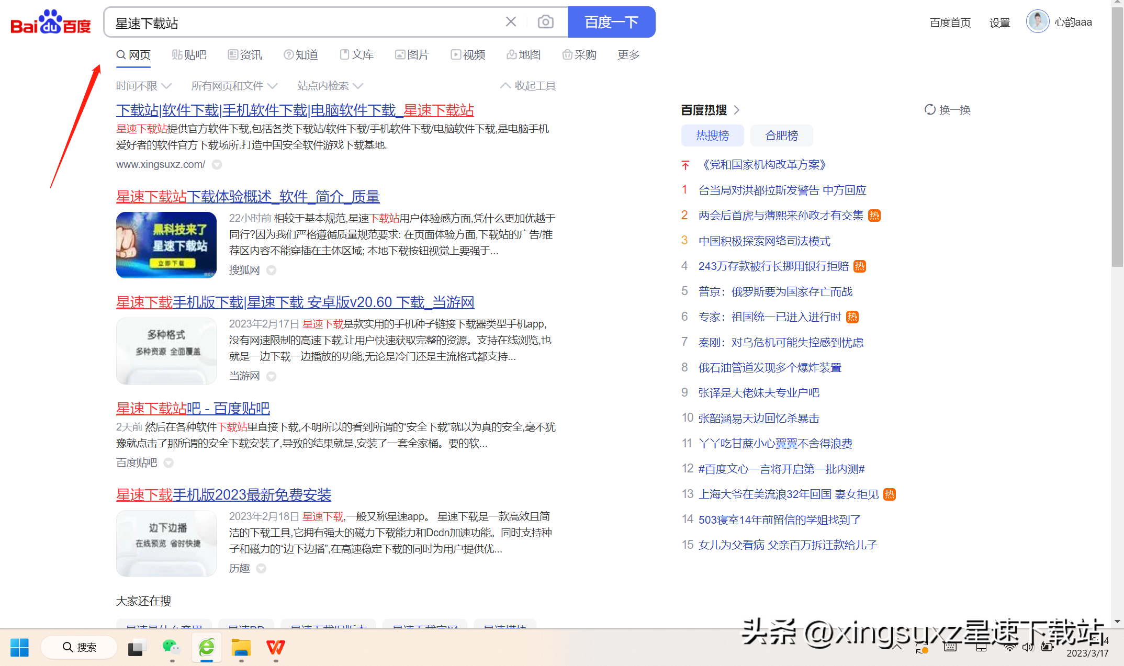Image resolution: width=1124 pixels, height=666 pixels.
Task: Open WPS Office from taskbar
Action: 276,648
